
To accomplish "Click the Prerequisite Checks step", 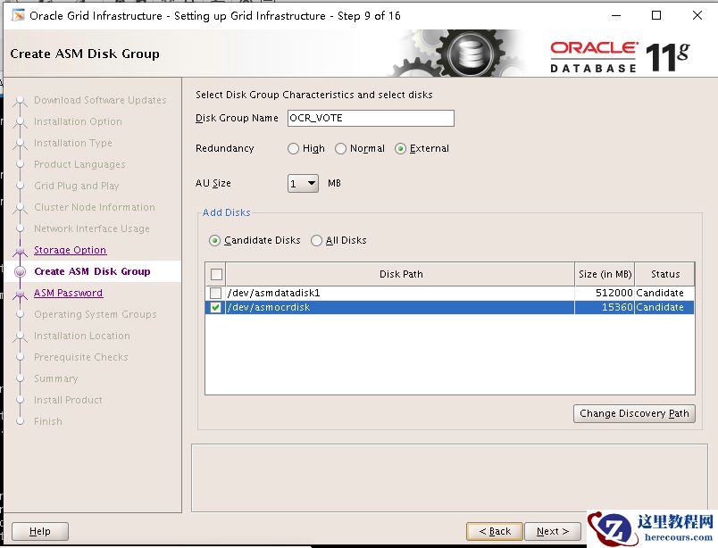I will click(81, 357).
